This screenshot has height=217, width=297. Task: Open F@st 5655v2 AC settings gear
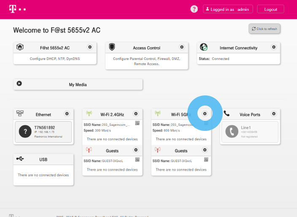(90, 47)
